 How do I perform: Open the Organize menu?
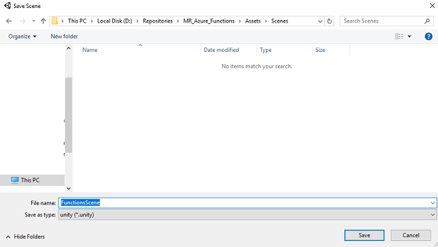(x=22, y=37)
